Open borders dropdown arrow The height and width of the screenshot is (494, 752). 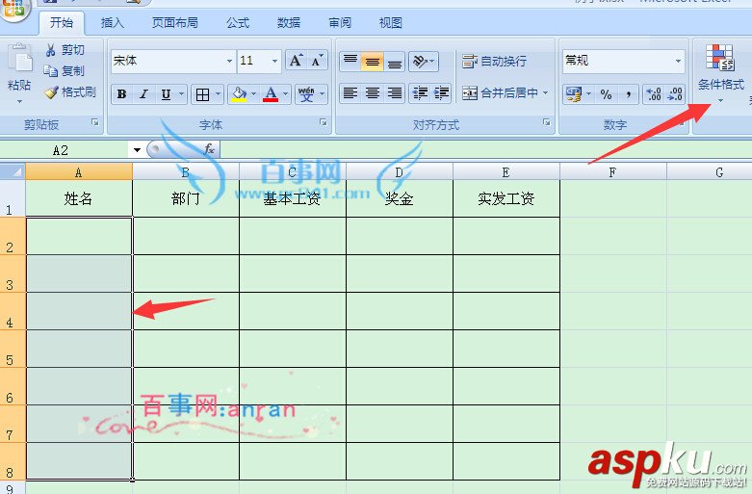218,94
